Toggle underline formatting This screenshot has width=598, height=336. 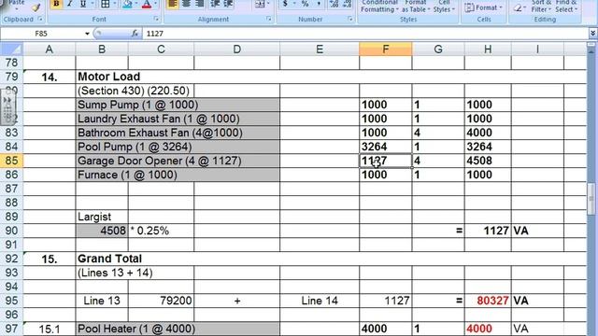click(x=83, y=4)
